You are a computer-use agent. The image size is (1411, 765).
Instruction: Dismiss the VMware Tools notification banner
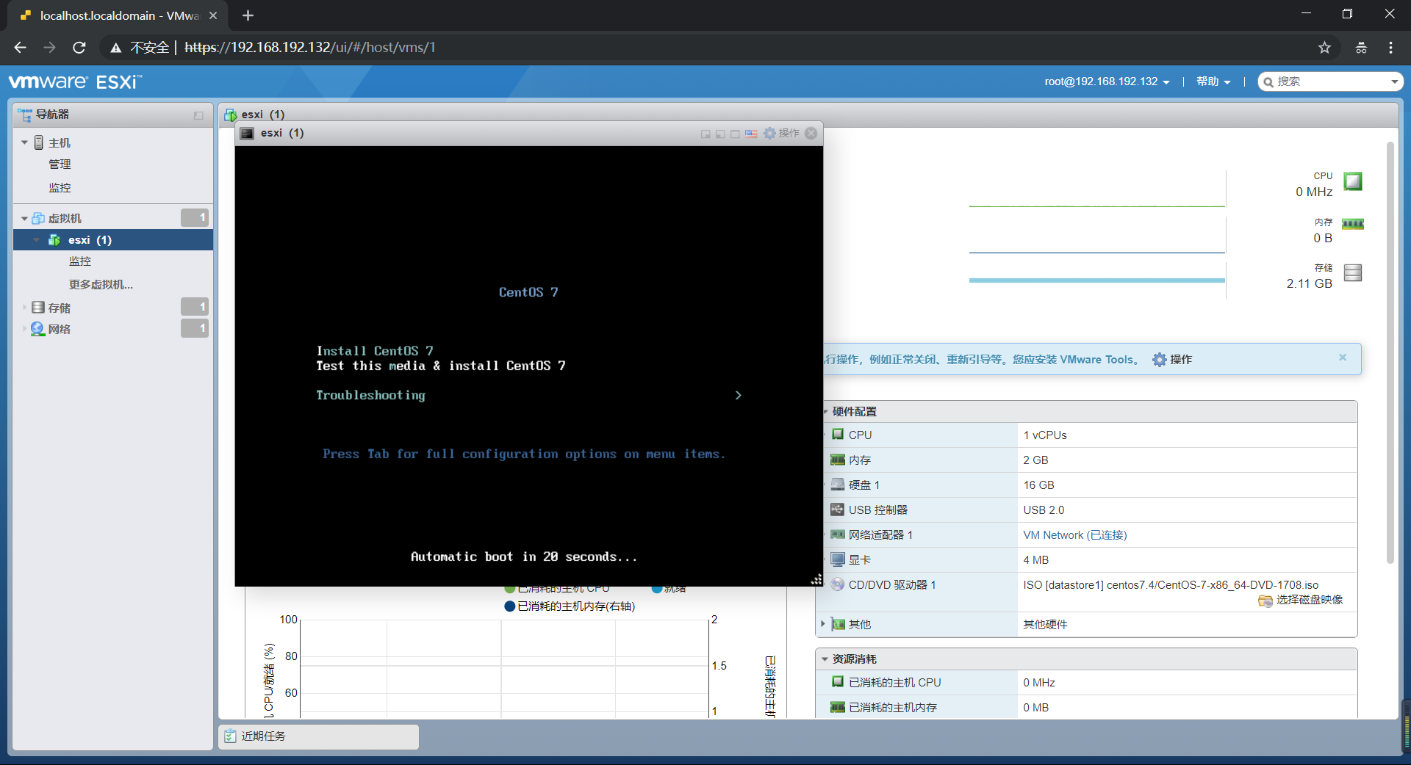1343,358
